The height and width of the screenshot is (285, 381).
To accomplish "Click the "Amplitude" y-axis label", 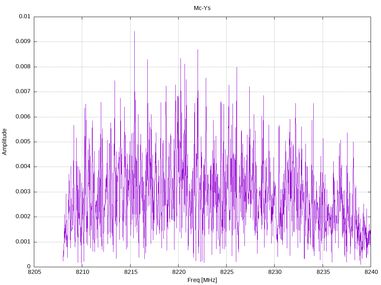I will [4, 142].
